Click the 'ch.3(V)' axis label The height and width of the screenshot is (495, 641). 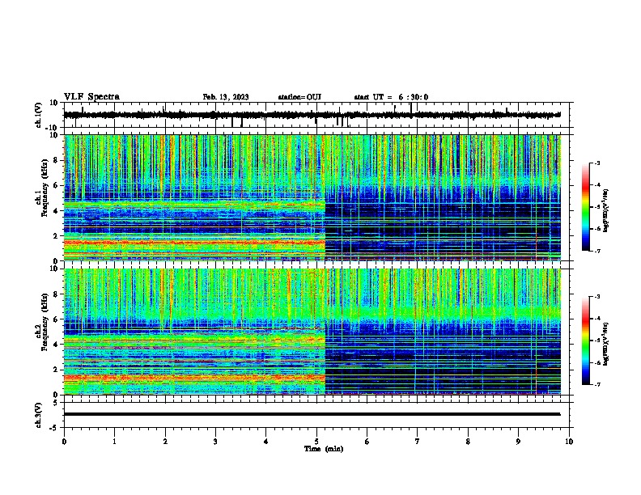pyautogui.click(x=39, y=415)
